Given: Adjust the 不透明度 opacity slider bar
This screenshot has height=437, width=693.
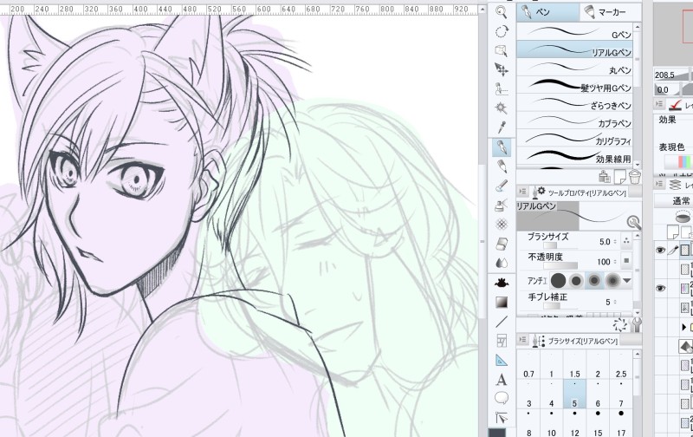Looking at the screenshot, I should [x=560, y=265].
